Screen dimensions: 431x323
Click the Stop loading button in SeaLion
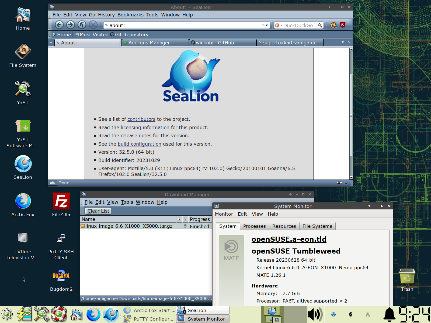tap(93, 25)
